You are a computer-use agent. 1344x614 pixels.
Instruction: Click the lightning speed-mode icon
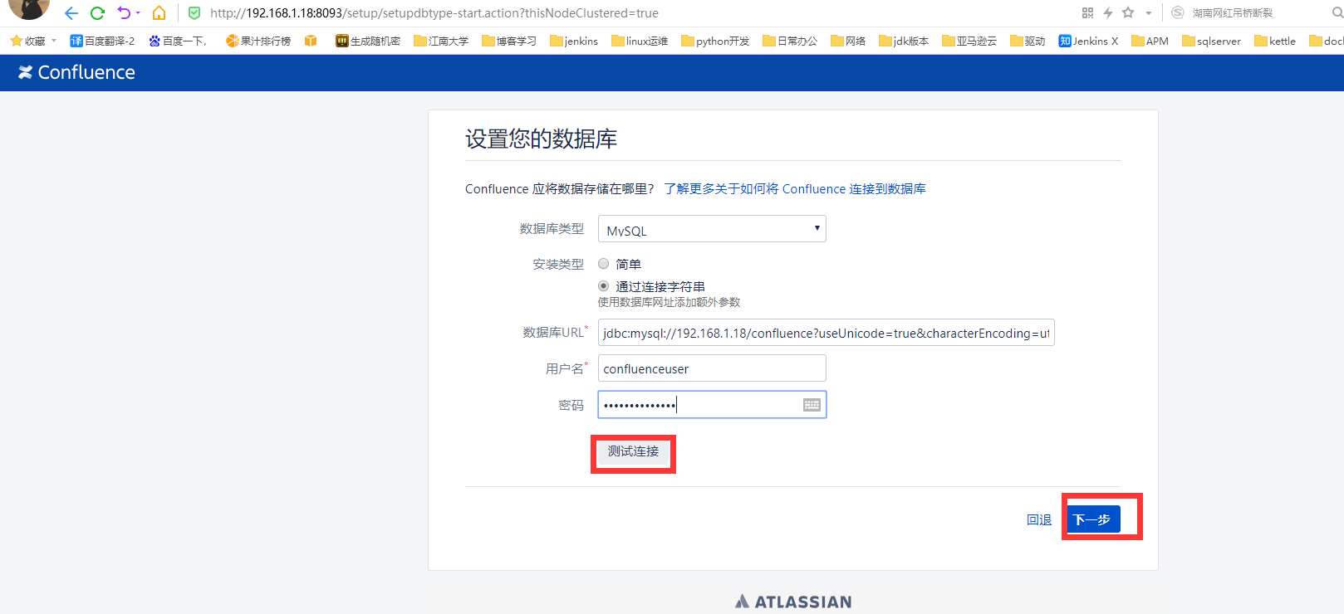coord(1108,13)
